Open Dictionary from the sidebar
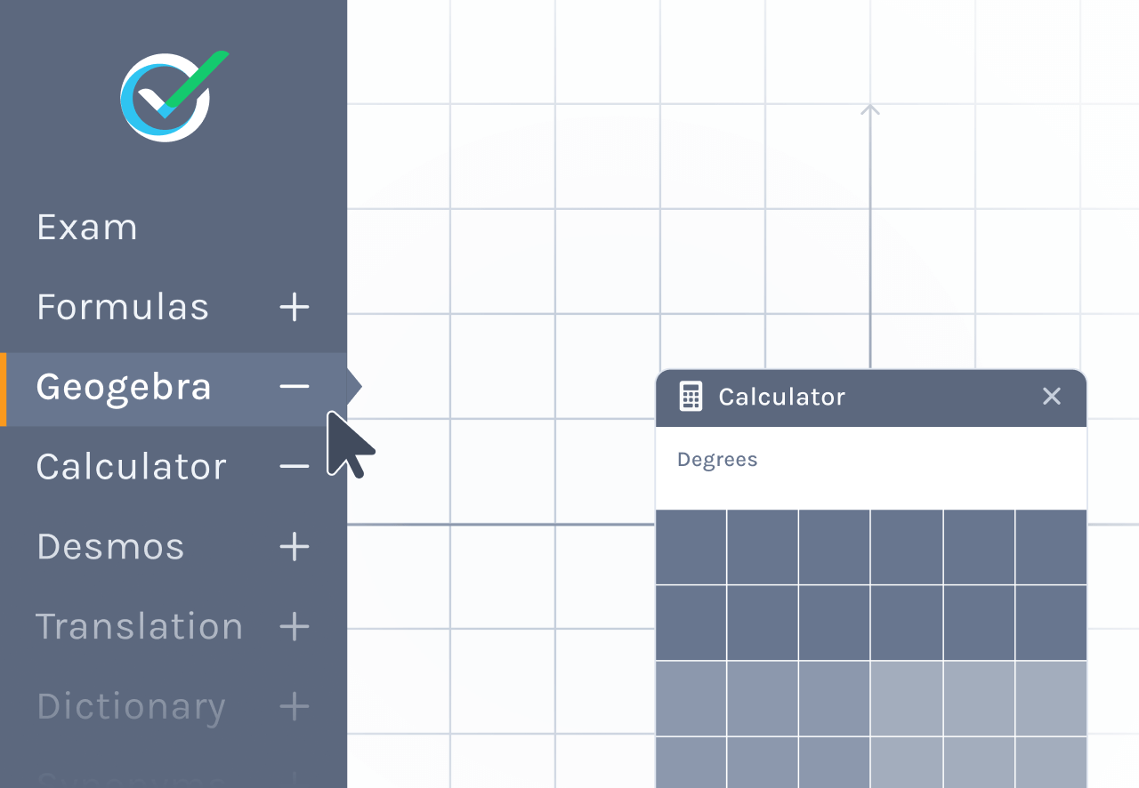Image resolution: width=1139 pixels, height=788 pixels. pyautogui.click(x=131, y=707)
